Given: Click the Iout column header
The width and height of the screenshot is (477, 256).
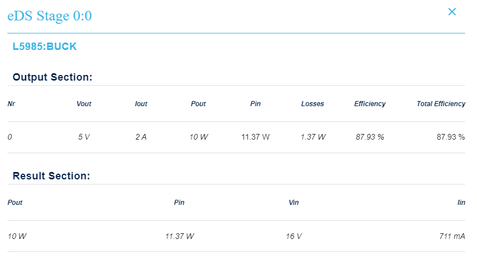Looking at the screenshot, I should click(141, 104).
